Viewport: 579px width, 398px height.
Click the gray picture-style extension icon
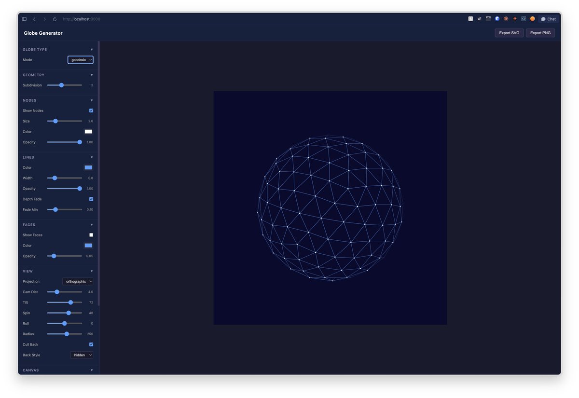pos(488,19)
